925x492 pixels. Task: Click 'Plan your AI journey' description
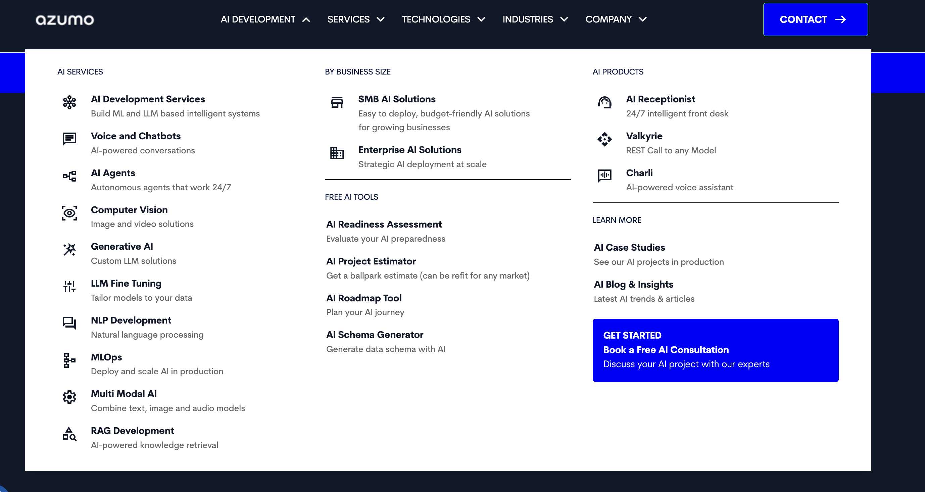tap(365, 312)
